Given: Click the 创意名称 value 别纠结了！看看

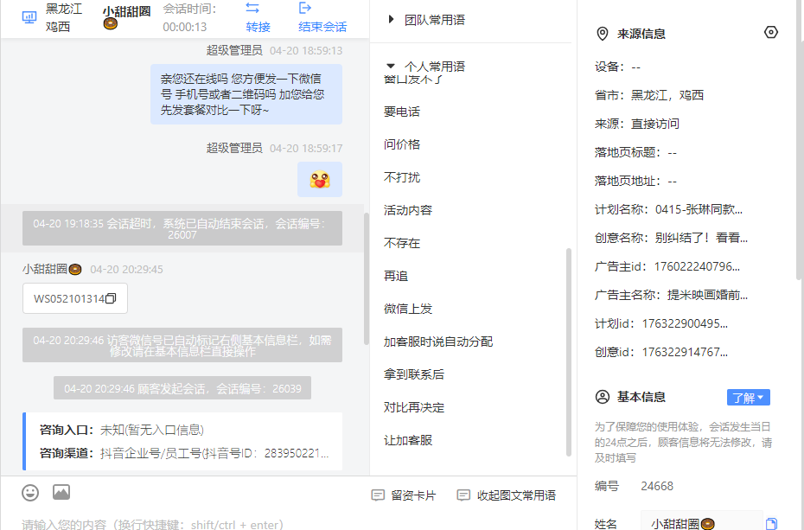Looking at the screenshot, I should click(701, 238).
